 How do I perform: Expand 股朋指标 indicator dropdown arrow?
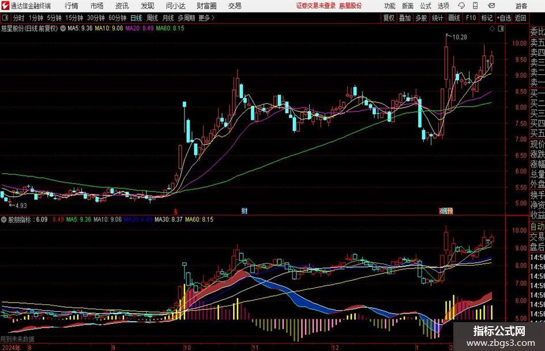[4, 220]
